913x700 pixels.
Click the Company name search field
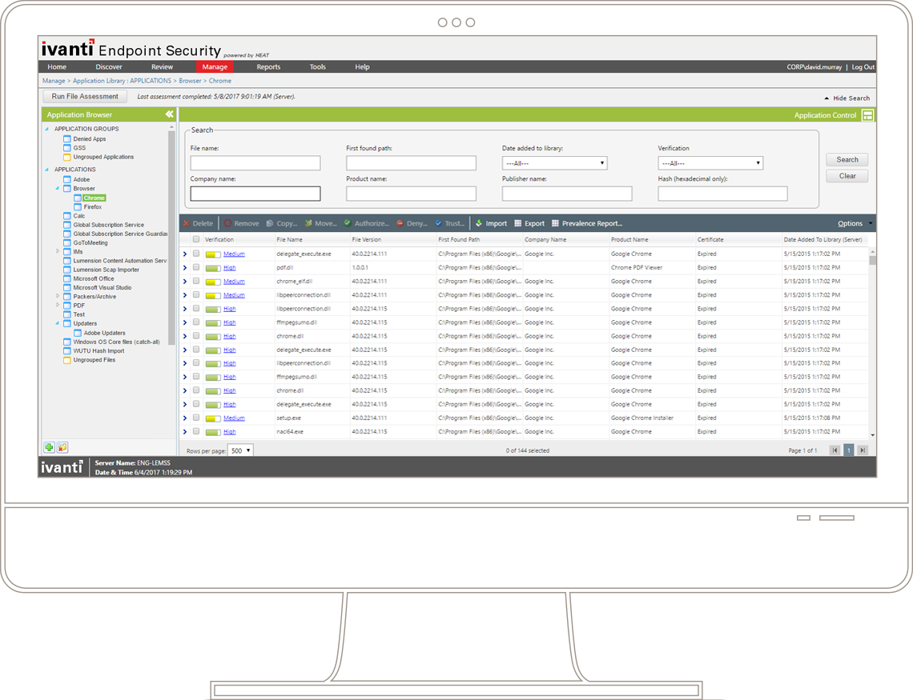255,194
